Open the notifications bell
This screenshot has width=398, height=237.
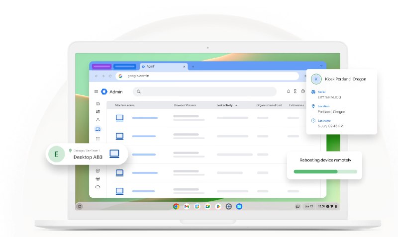(x=289, y=91)
